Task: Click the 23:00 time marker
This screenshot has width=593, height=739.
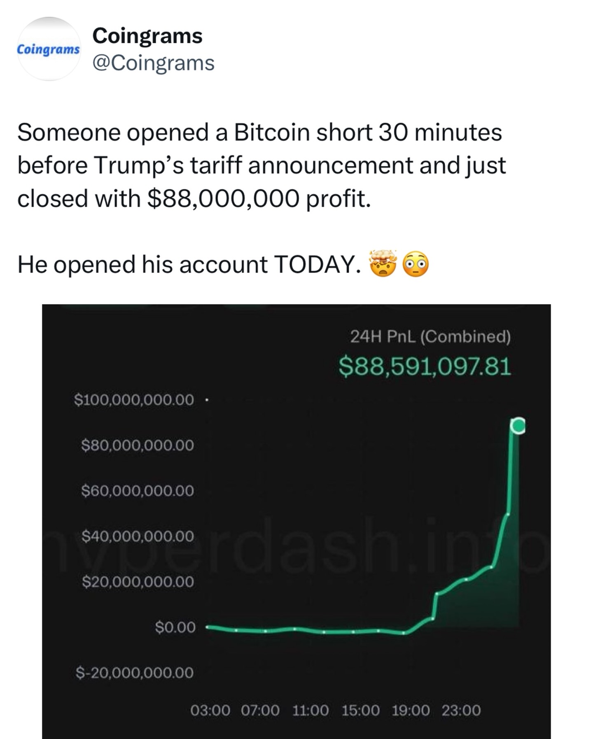Action: [x=461, y=710]
